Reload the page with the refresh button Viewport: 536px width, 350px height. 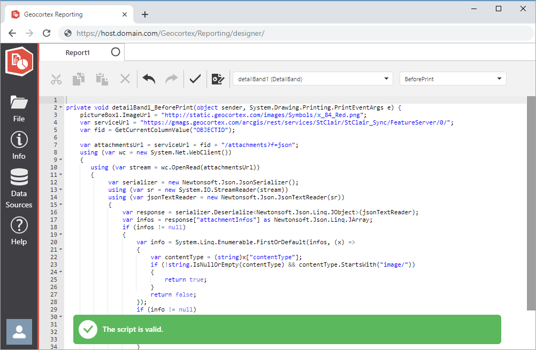click(x=47, y=33)
